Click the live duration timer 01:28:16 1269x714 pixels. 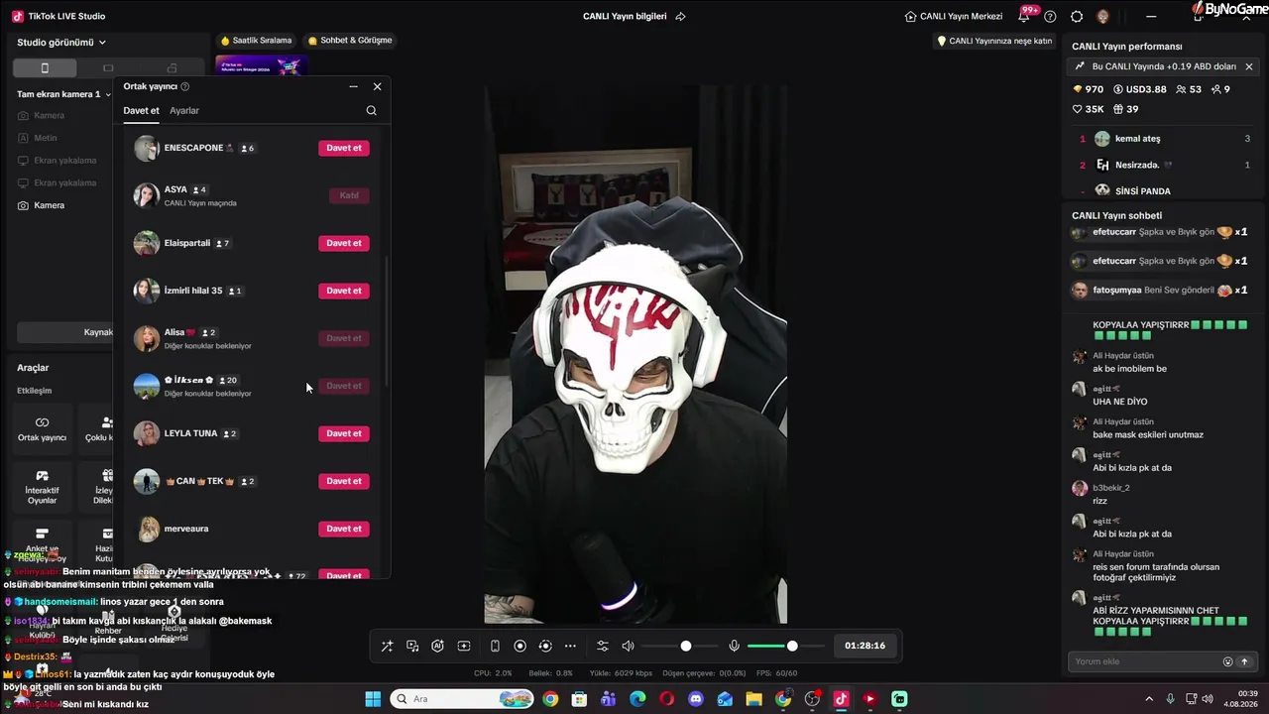tap(865, 646)
